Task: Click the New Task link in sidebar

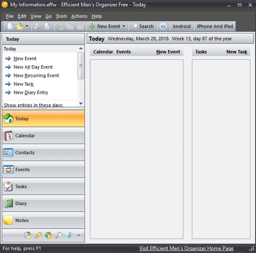Action: (x=23, y=84)
